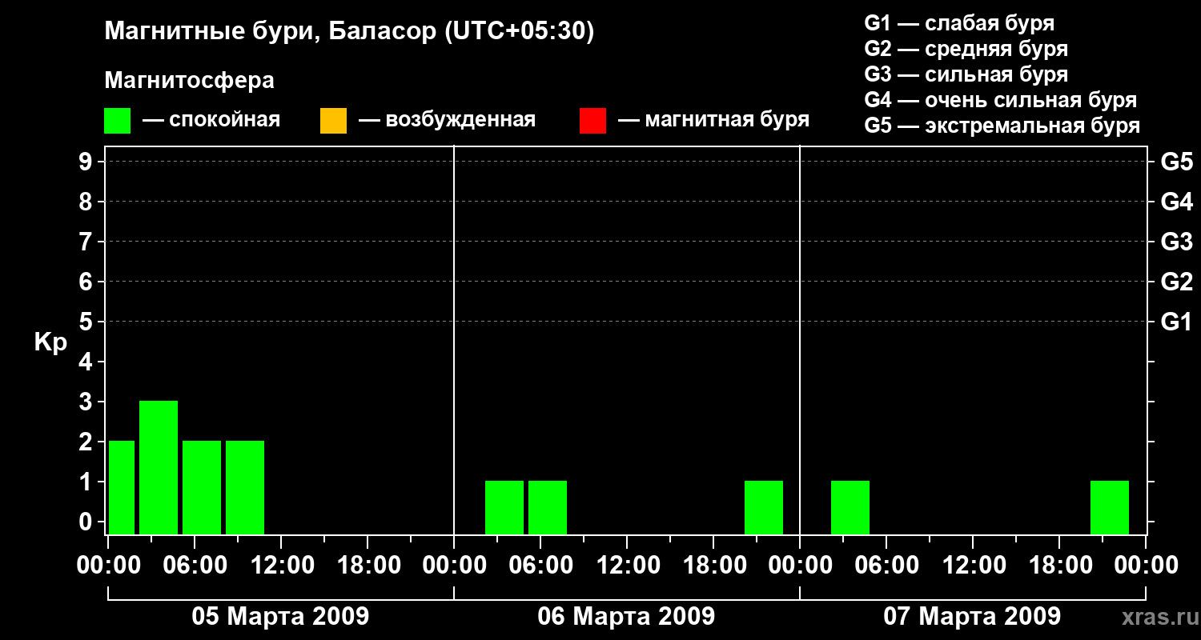Click 'G2 — средняя буря' legend line

coord(966,49)
